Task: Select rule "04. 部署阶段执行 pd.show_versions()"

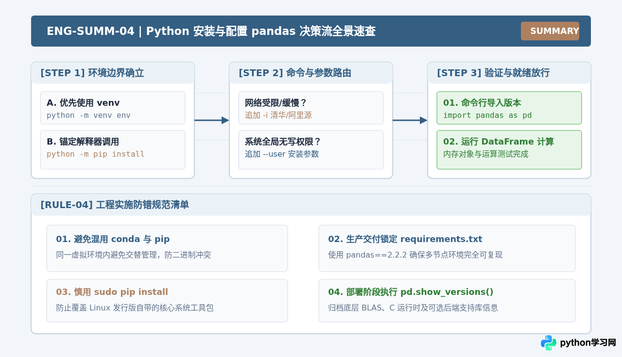Action: pos(411,292)
